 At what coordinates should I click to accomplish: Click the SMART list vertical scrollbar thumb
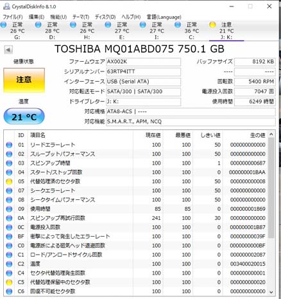coord(271,188)
